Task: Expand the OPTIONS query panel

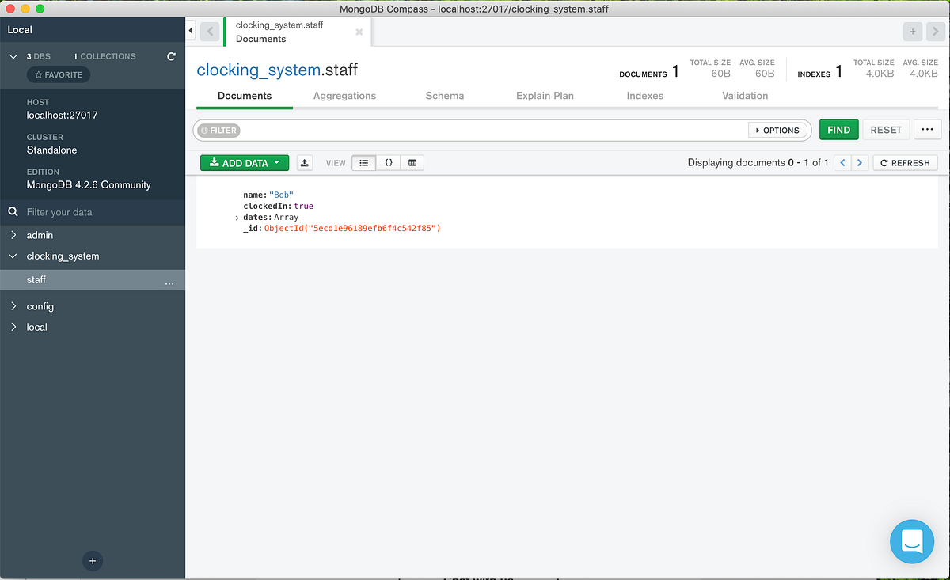Action: click(778, 130)
